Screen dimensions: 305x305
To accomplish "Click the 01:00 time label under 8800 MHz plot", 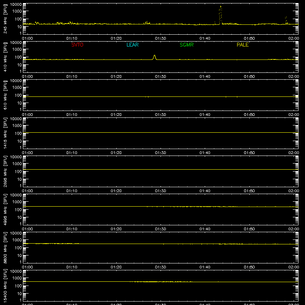I will click(x=27, y=267).
